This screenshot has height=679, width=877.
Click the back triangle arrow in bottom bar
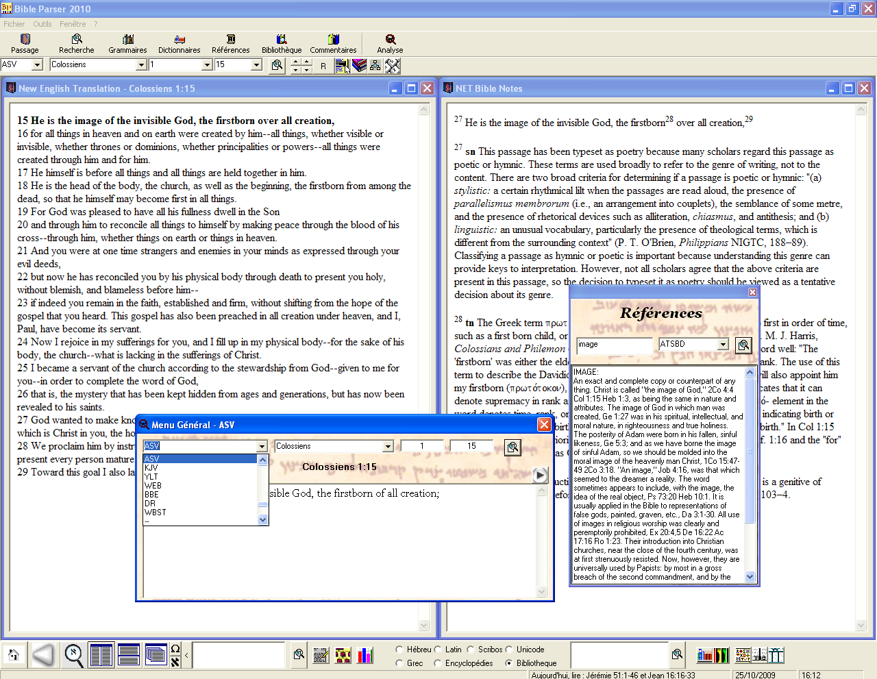click(43, 655)
